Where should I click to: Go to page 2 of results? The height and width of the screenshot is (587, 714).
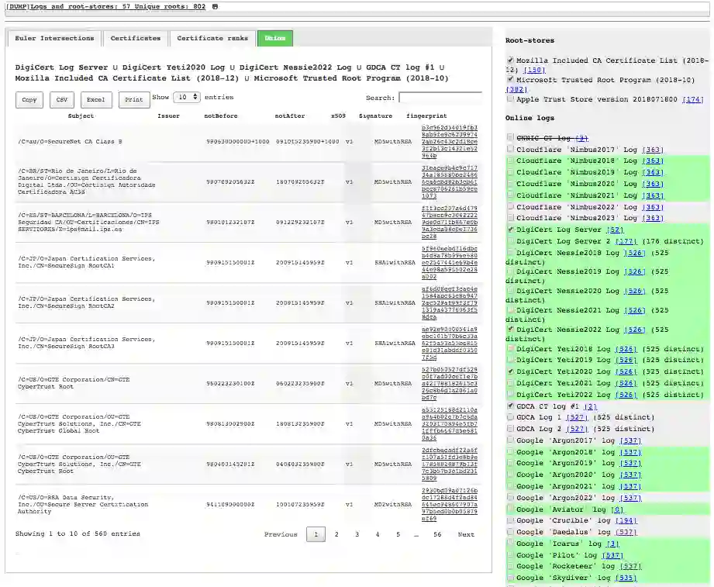pyautogui.click(x=336, y=534)
